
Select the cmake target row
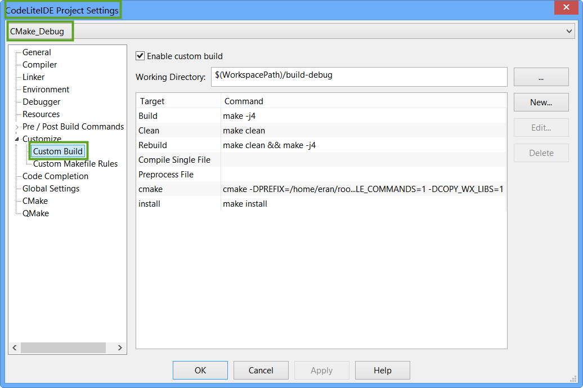[321, 189]
